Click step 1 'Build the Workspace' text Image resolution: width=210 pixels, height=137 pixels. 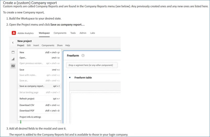35,18
